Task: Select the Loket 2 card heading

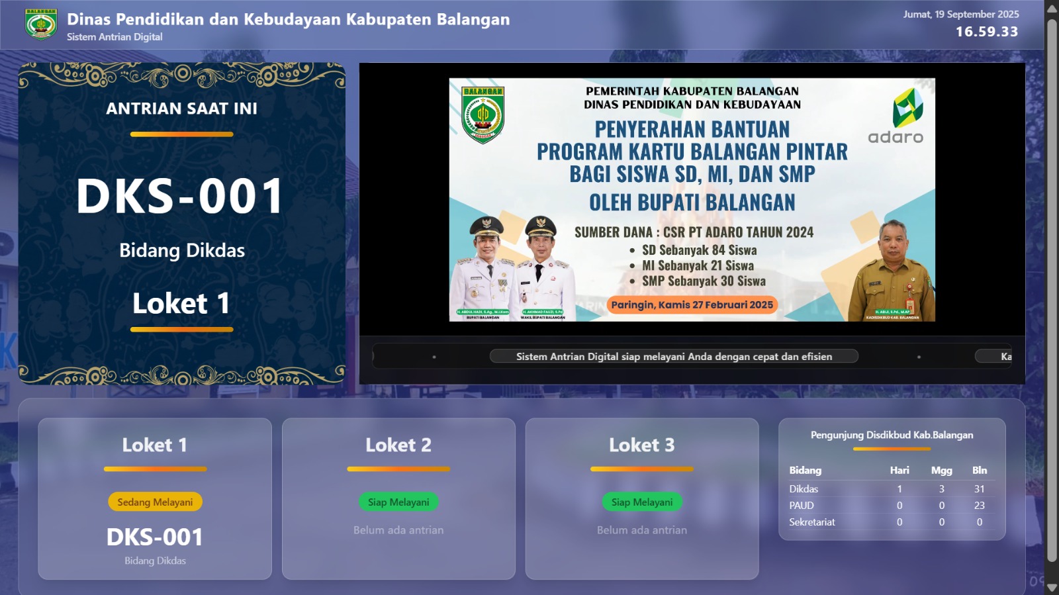Action: pyautogui.click(x=398, y=445)
